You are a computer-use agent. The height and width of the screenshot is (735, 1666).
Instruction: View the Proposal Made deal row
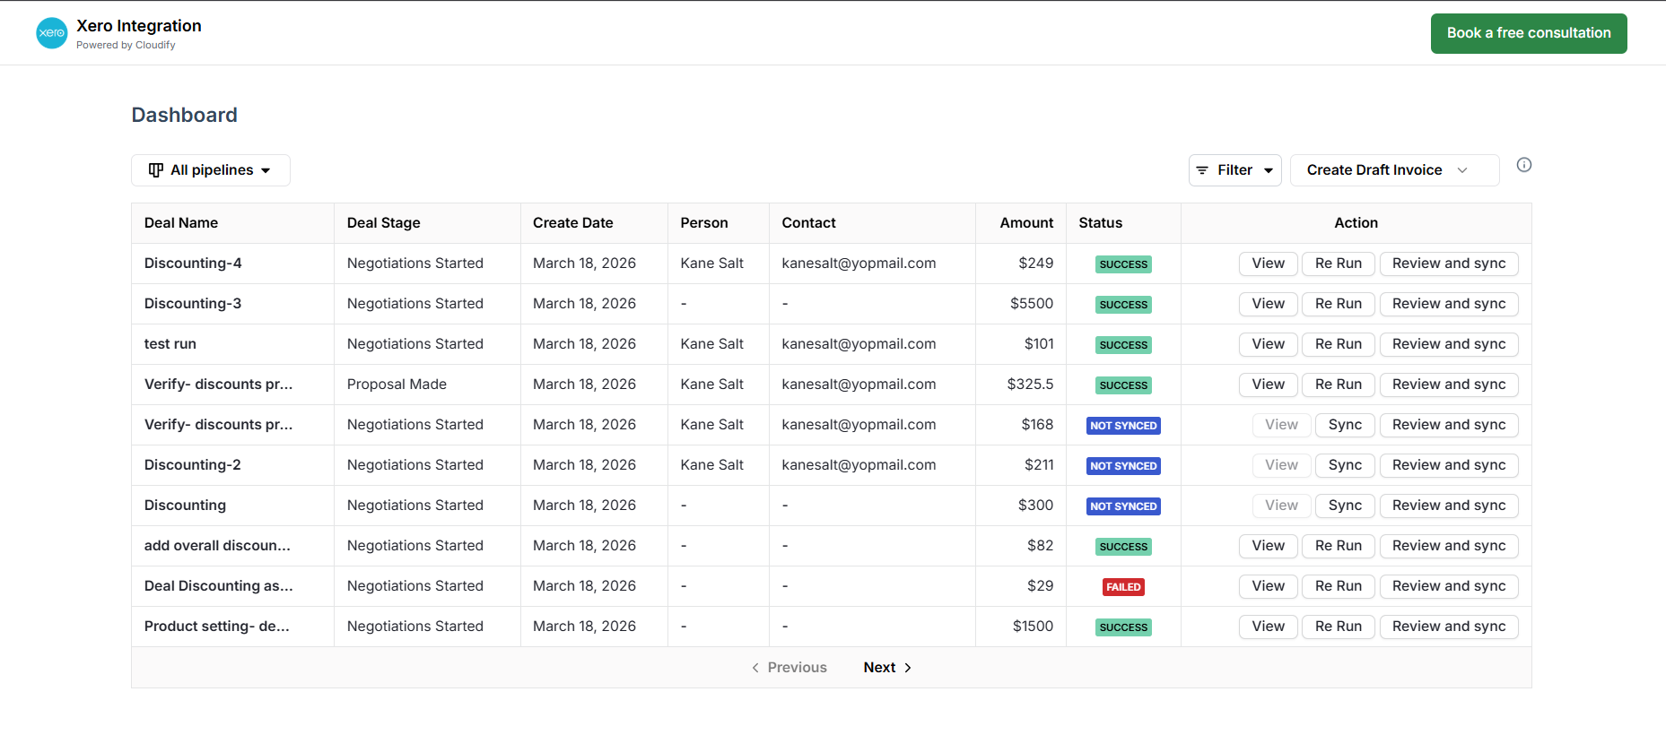(x=1269, y=385)
